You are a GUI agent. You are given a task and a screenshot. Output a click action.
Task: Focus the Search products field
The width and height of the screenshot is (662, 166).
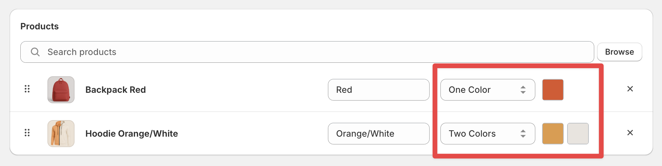(x=307, y=52)
